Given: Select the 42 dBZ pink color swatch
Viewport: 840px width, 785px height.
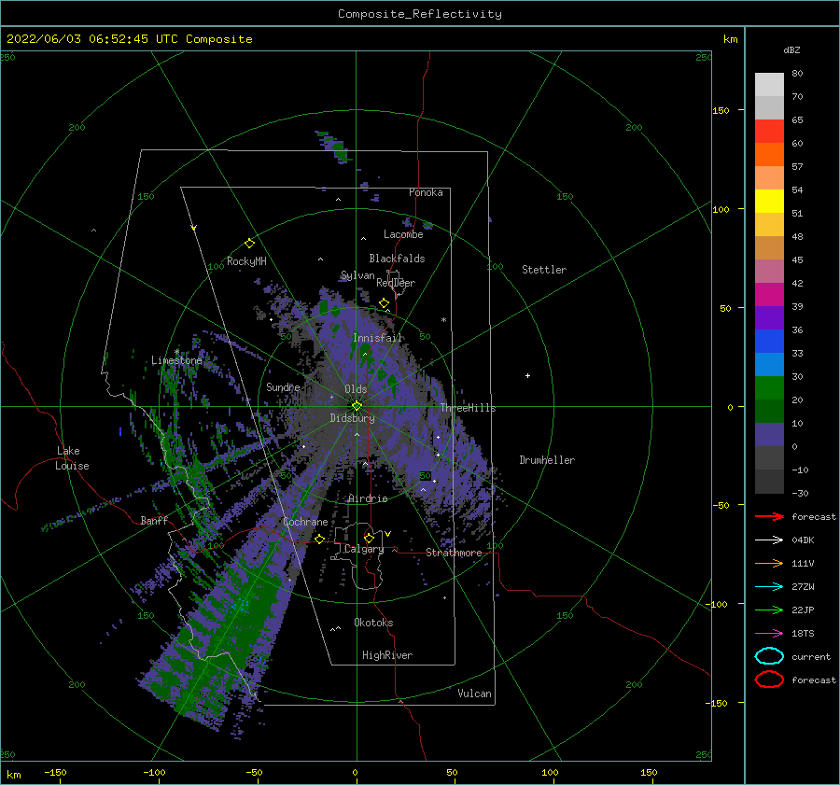Looking at the screenshot, I should 769,271.
